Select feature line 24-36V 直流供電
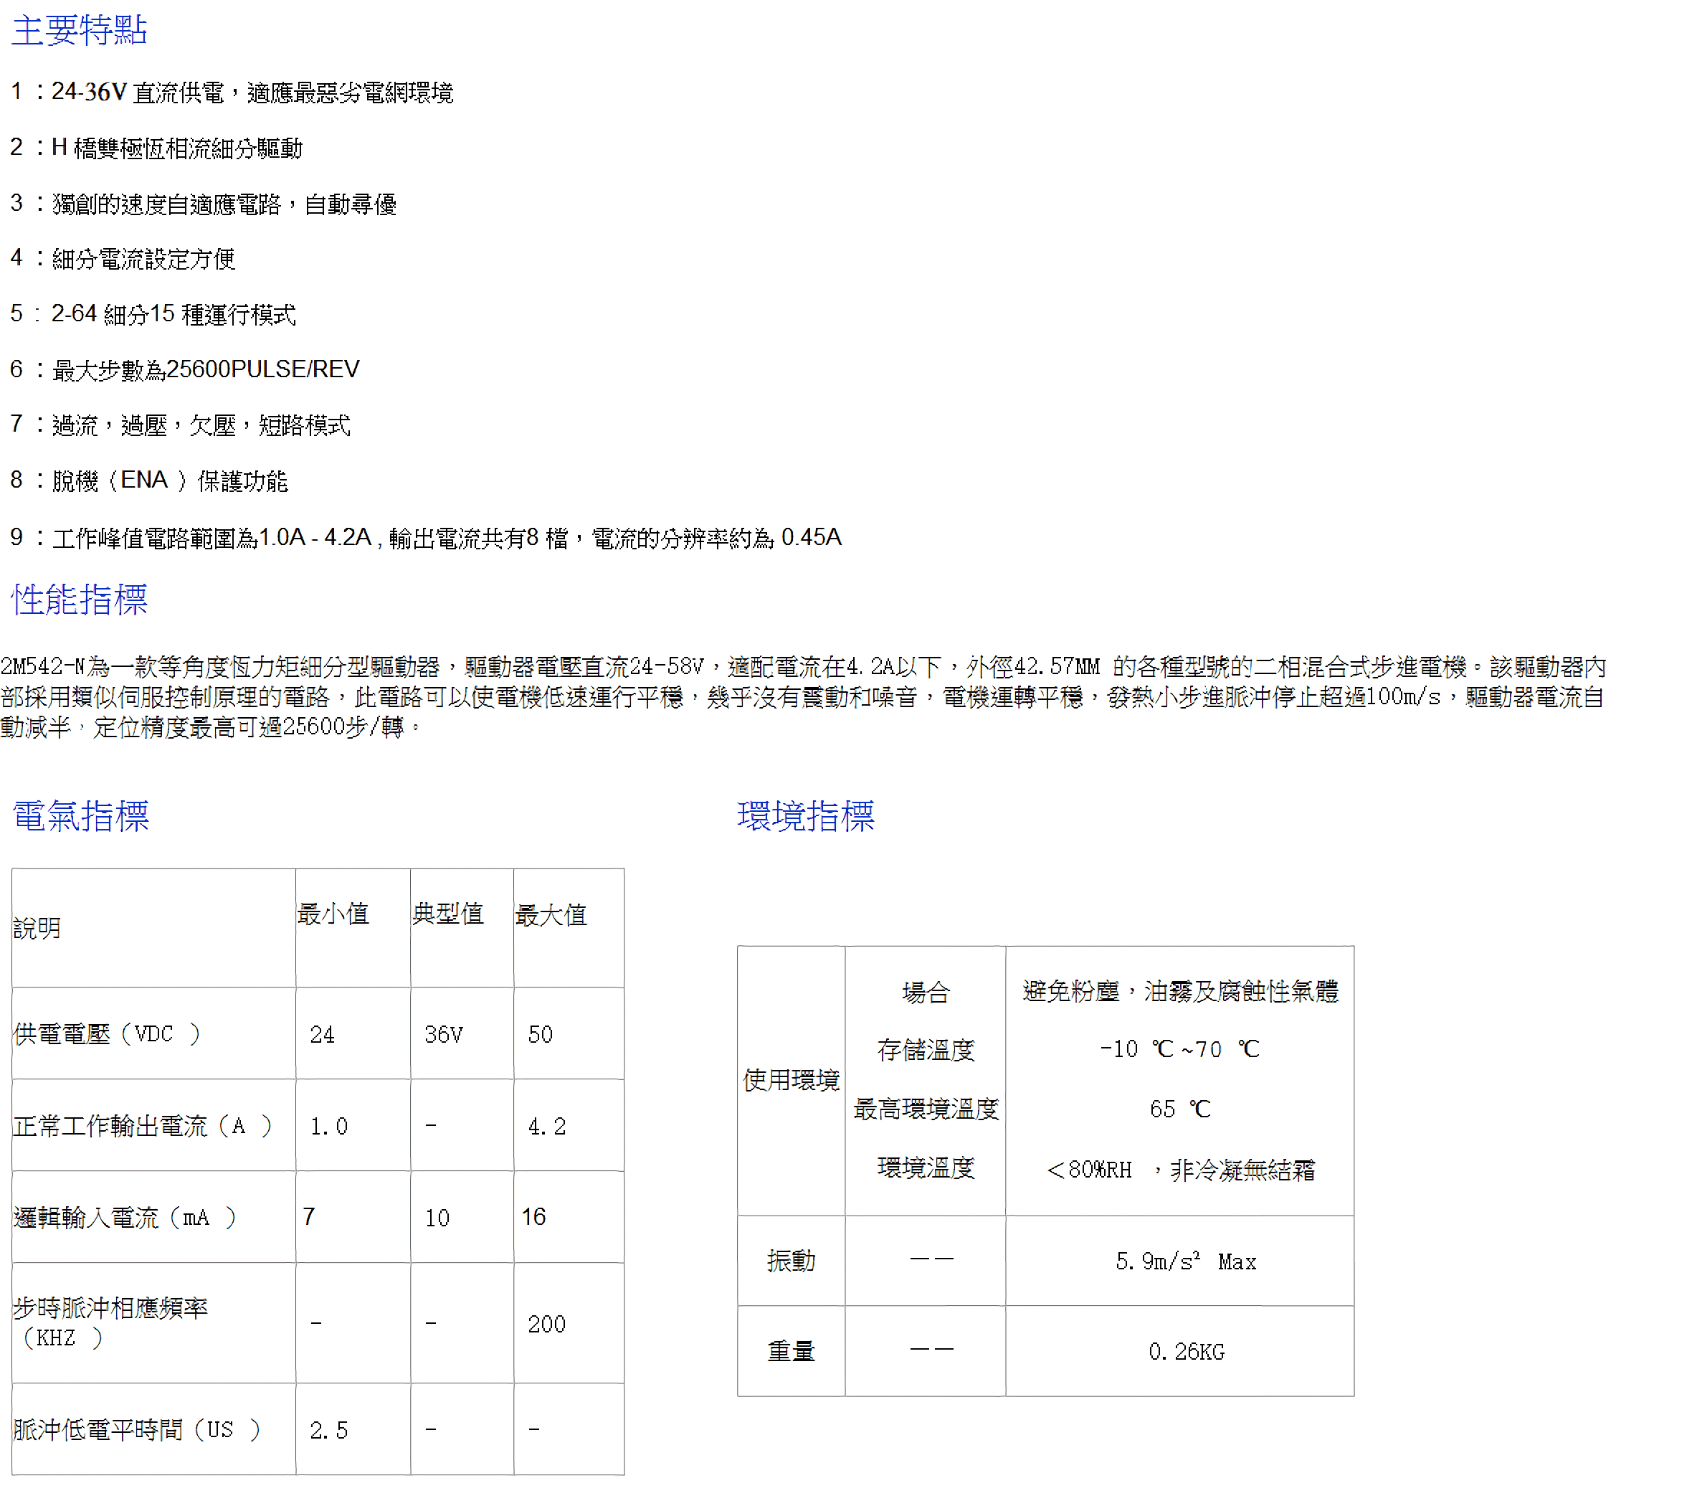The width and height of the screenshot is (1692, 1506). pyautogui.click(x=232, y=92)
